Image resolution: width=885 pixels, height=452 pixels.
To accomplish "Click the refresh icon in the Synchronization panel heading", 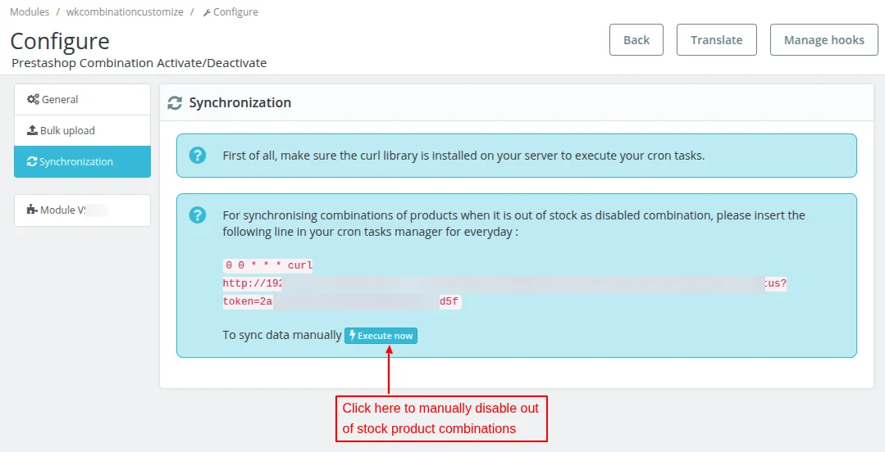I will tap(175, 103).
